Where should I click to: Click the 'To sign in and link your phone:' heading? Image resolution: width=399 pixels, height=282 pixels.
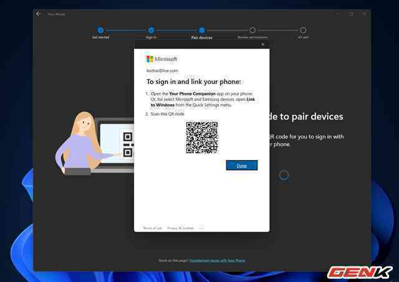pyautogui.click(x=194, y=82)
